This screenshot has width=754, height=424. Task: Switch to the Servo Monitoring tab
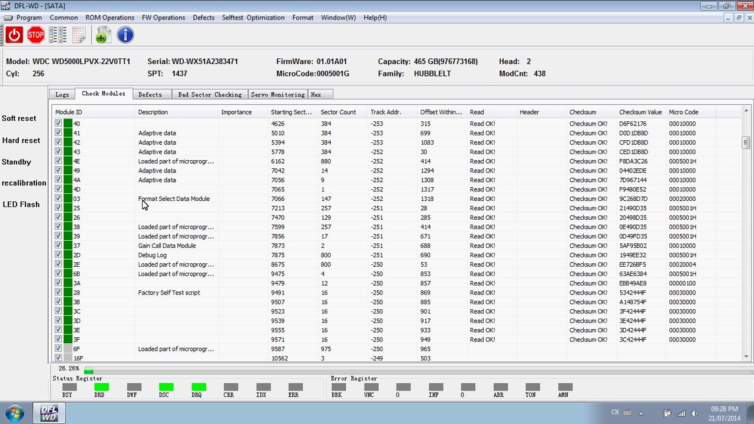(x=278, y=94)
